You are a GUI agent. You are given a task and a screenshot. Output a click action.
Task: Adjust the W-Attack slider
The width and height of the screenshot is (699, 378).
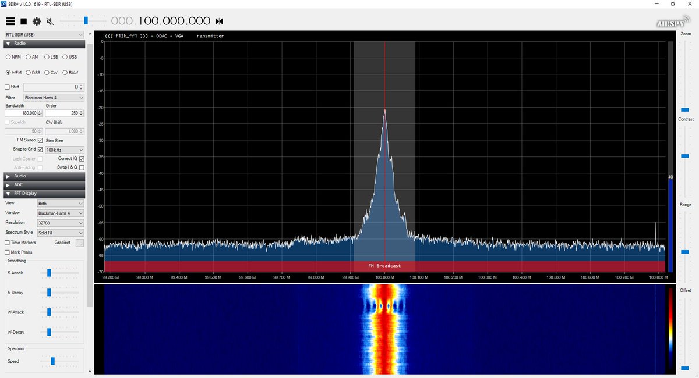click(x=50, y=312)
